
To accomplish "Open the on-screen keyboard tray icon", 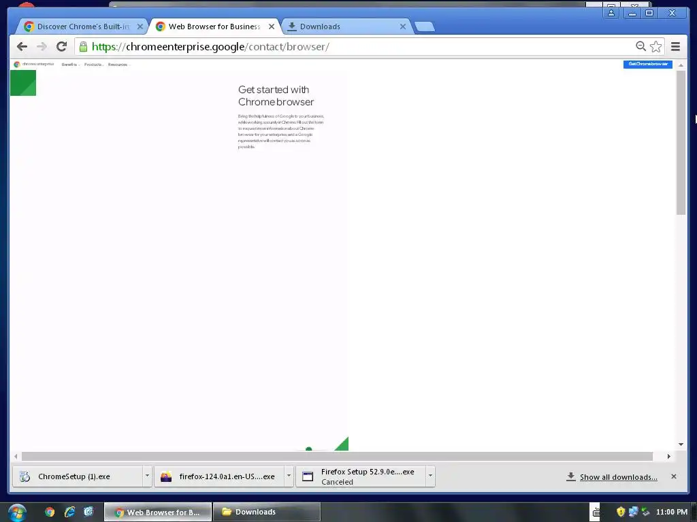I will coord(596,512).
